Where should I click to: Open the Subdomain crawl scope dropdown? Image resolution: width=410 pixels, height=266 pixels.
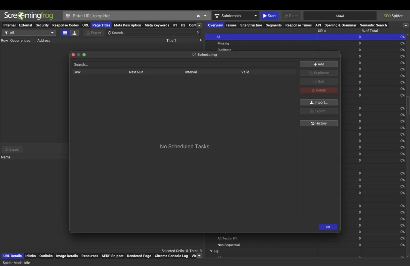tap(235, 16)
